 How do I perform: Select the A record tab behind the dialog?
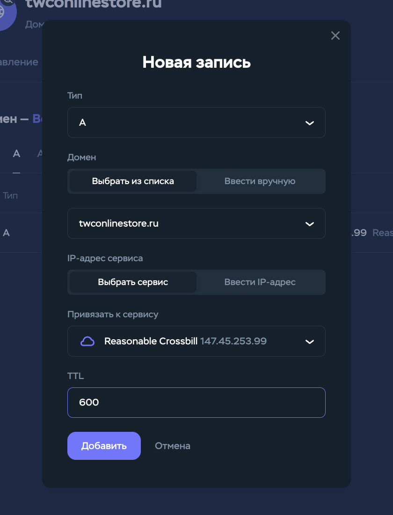click(16, 154)
